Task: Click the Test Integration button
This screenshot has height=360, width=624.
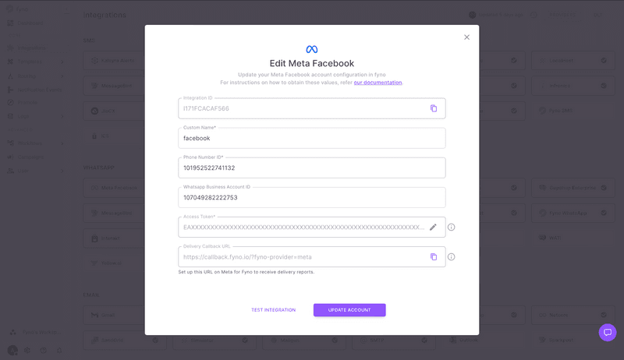Action: click(273, 310)
